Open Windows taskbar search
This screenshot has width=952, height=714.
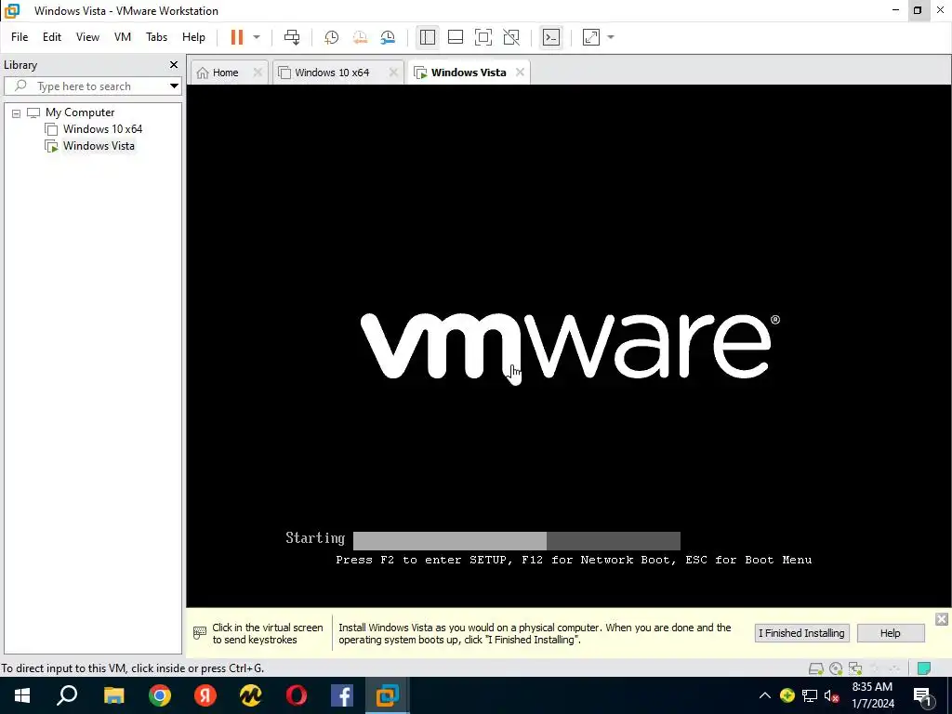(67, 695)
